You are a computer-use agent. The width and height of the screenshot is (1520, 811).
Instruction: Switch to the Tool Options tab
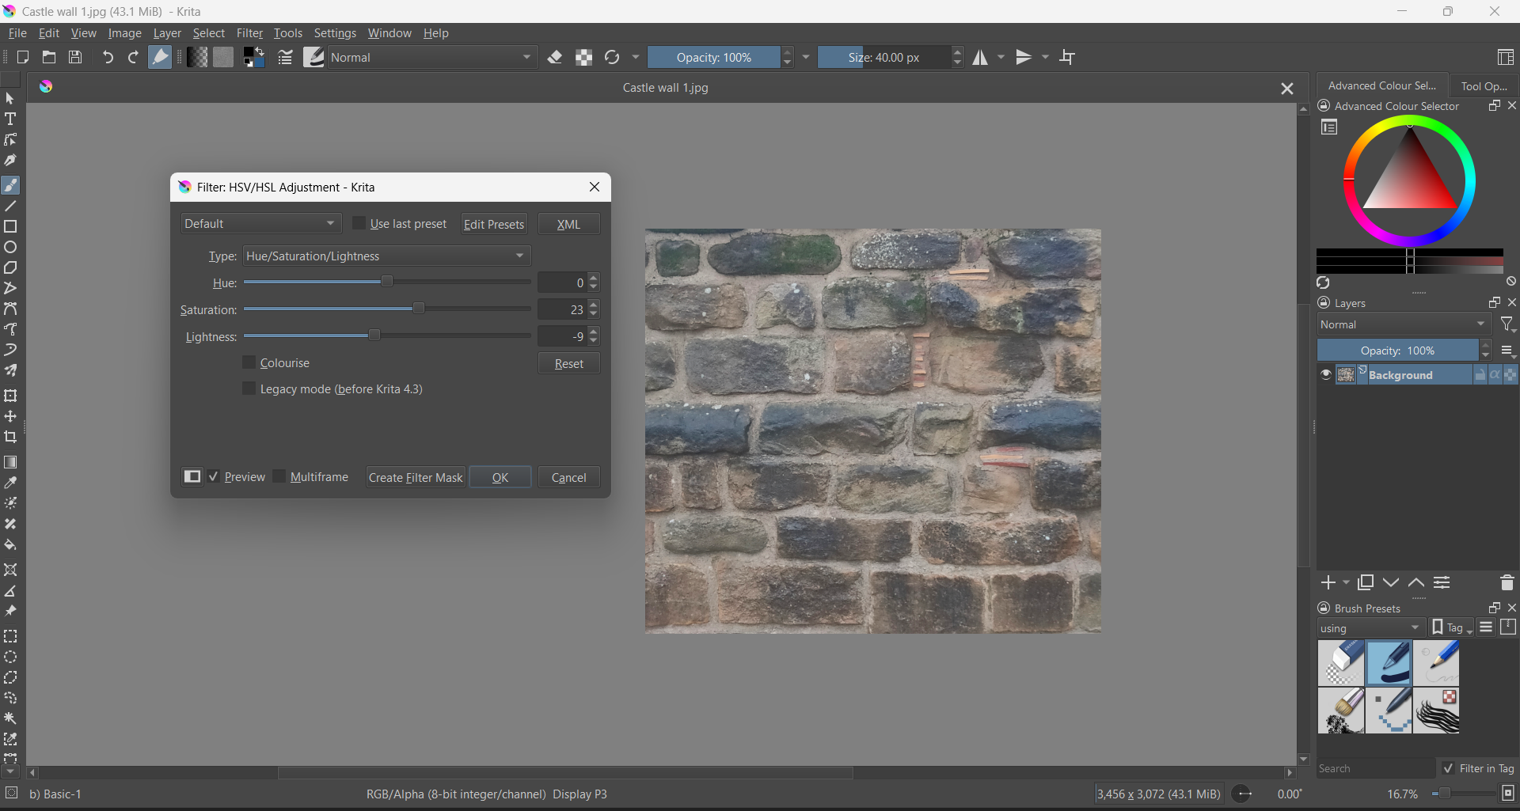(1484, 86)
